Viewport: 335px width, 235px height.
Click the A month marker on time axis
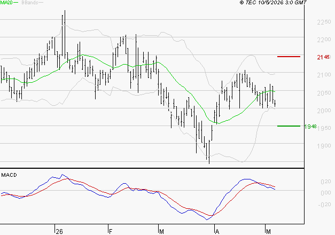tap(217, 231)
